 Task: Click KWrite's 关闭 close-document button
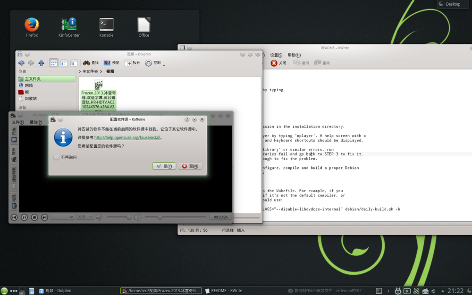coord(278,63)
